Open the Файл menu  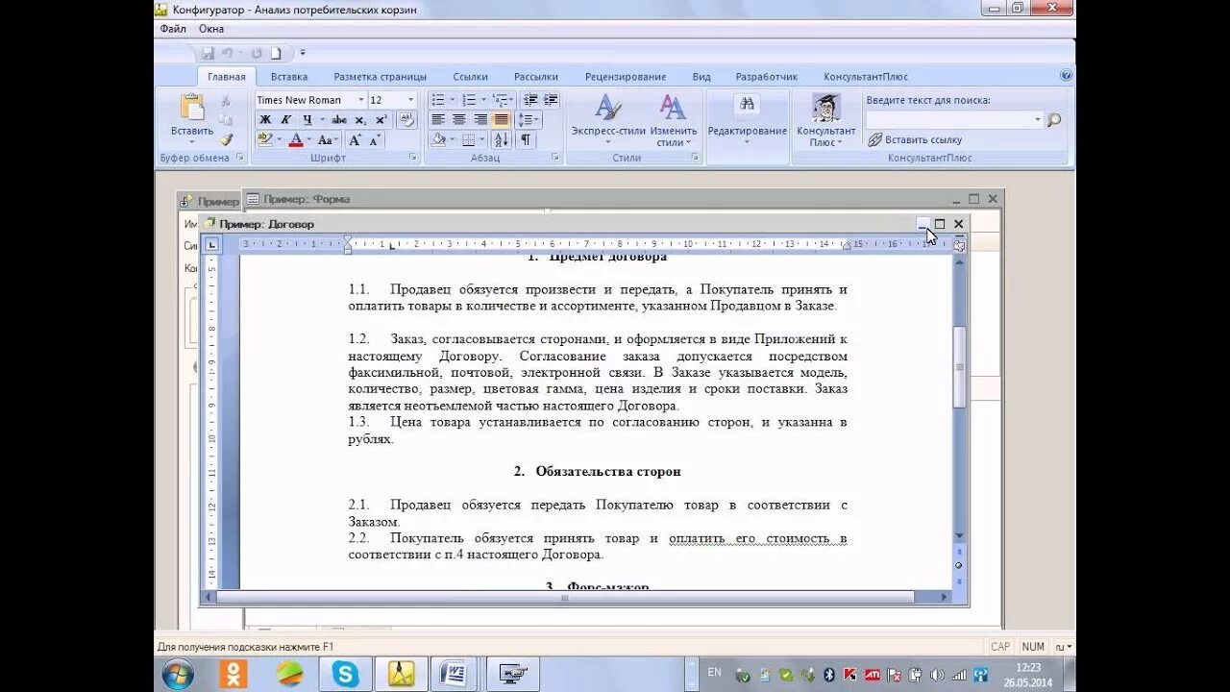(173, 29)
